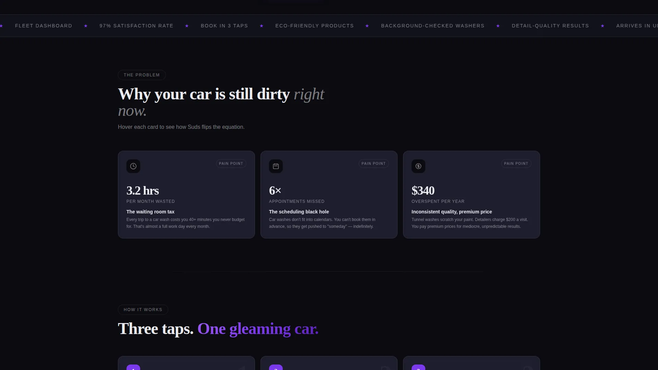Viewport: 658px width, 370px height.
Task: Select the How It Works pill label
Action: (x=143, y=310)
